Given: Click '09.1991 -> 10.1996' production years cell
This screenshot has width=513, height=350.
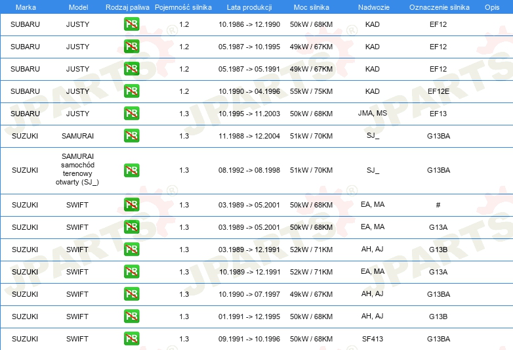Looking at the screenshot, I should click(x=249, y=339).
